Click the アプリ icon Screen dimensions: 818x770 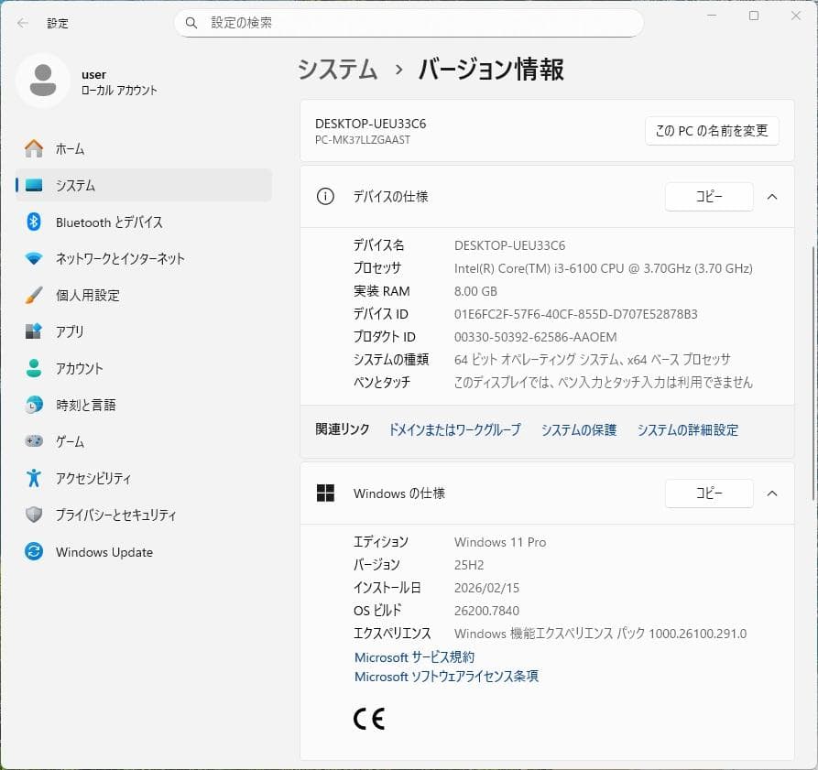point(34,331)
